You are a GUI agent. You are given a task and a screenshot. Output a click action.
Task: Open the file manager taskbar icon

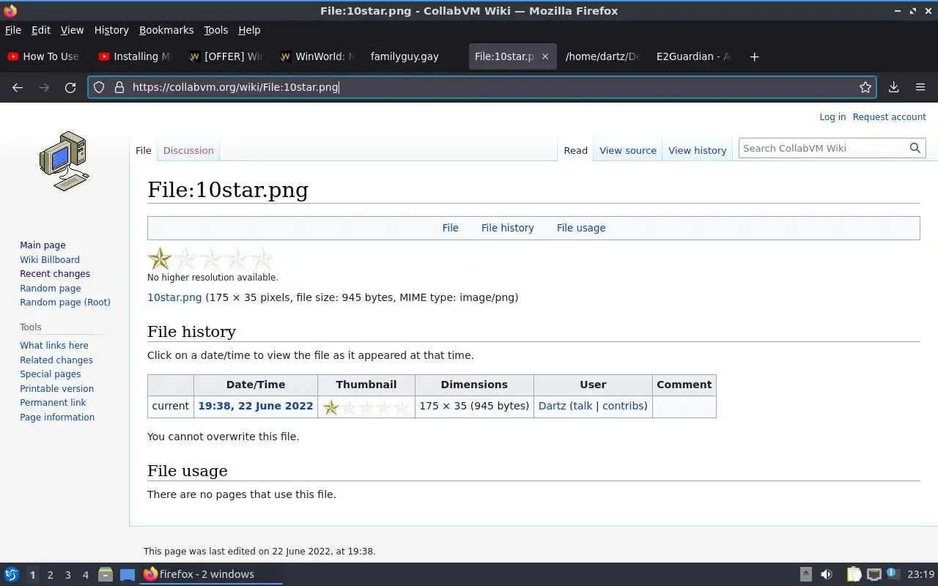(x=106, y=574)
